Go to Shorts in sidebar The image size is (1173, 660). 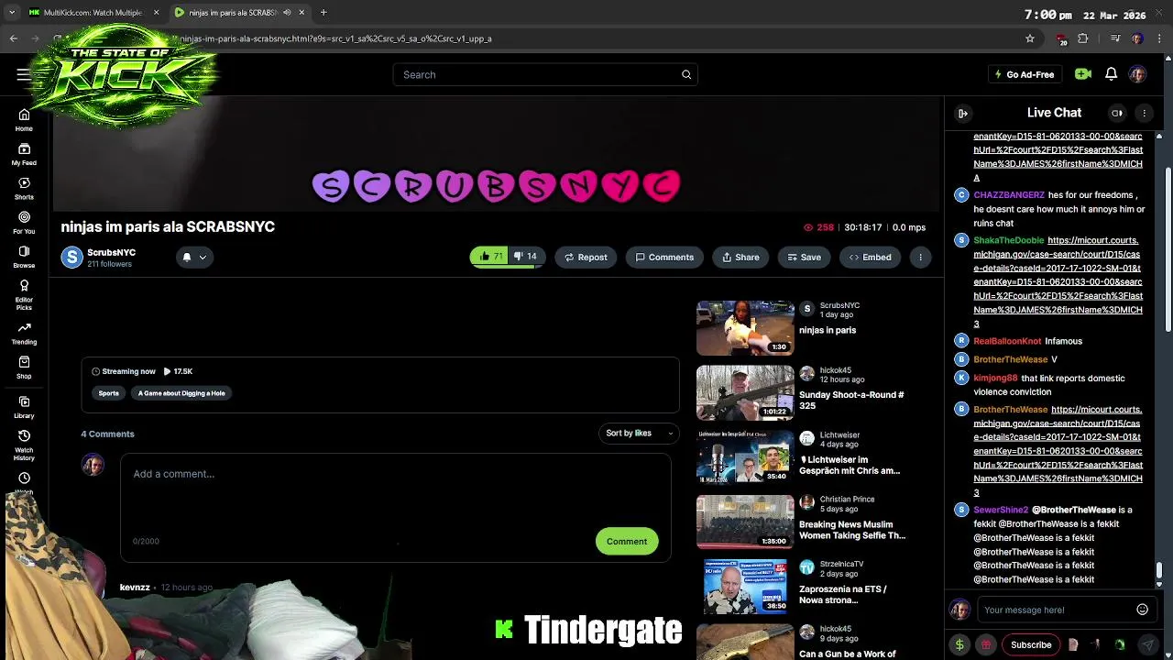tap(24, 189)
